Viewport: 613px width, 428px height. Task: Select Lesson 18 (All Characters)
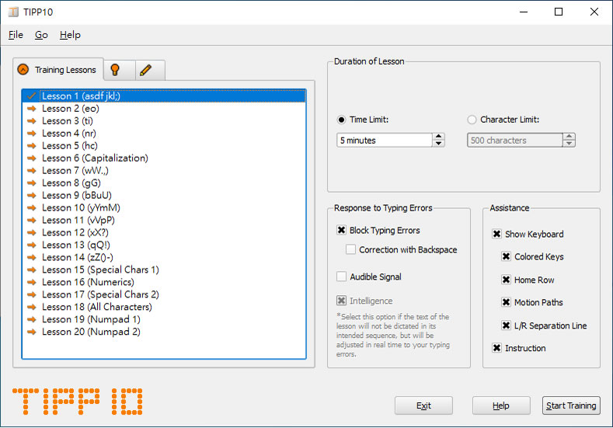(x=164, y=308)
